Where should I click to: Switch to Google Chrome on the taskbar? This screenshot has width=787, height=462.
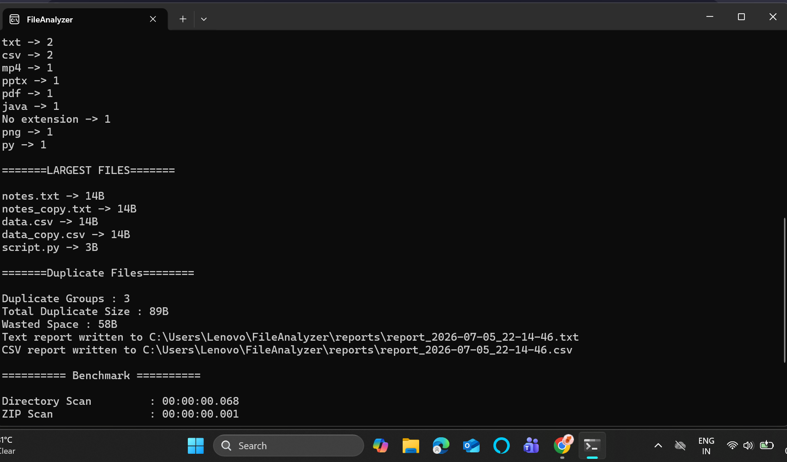[562, 446]
